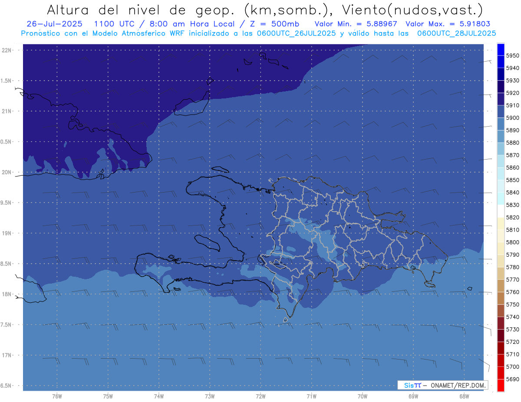Click the 5690 label on the color scale
Viewport: 521px width, 402px height.
tap(513, 379)
